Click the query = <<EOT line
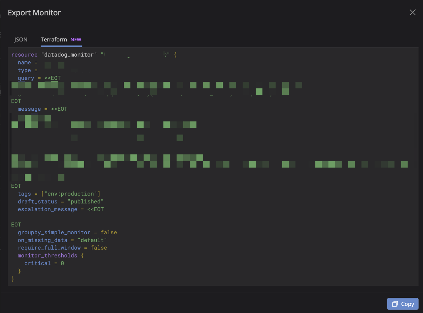The image size is (423, 313). pos(39,78)
